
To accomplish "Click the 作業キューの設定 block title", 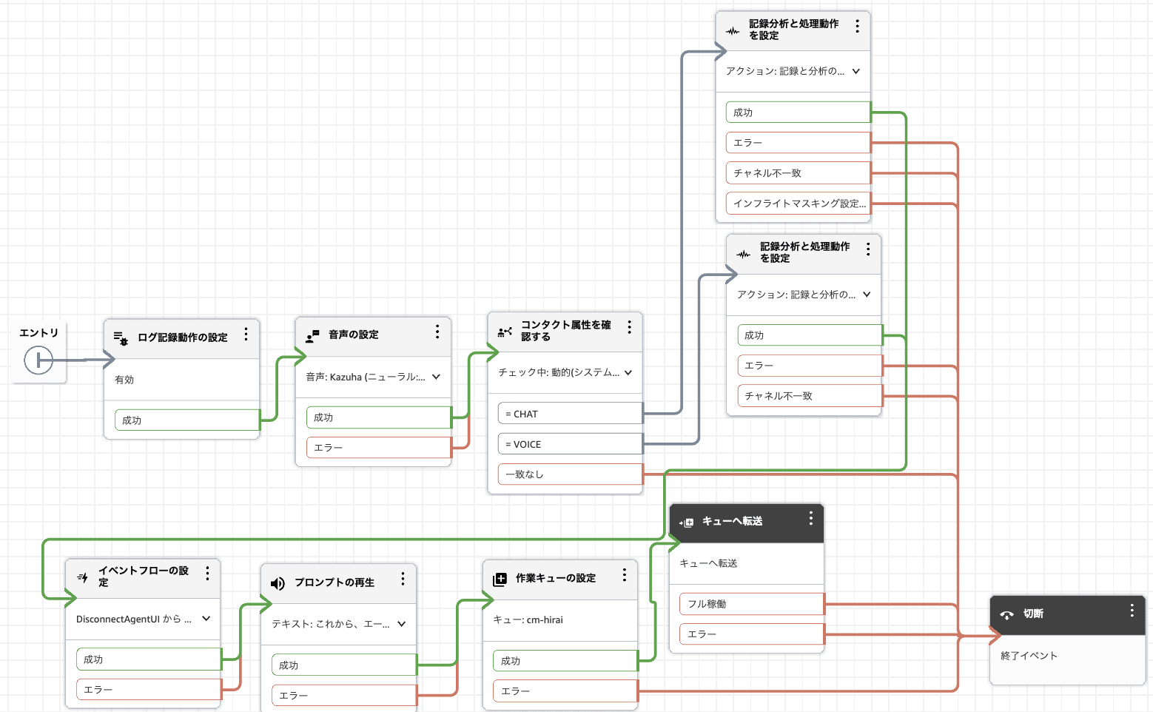I will click(556, 578).
